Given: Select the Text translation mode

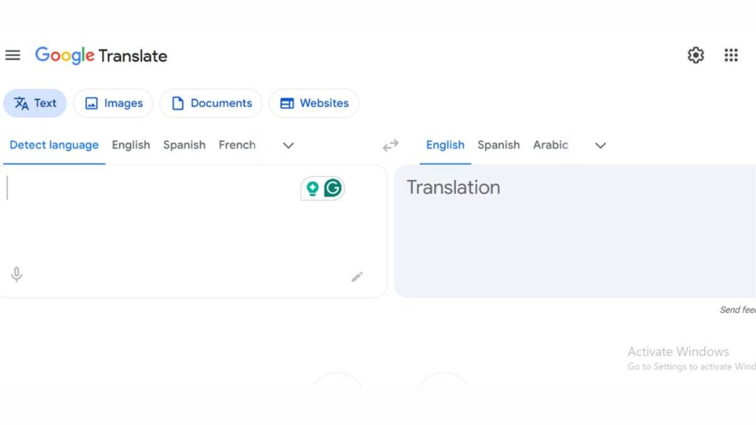Looking at the screenshot, I should point(35,103).
